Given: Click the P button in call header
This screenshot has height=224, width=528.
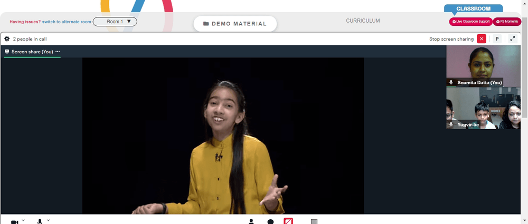Looking at the screenshot, I should click(497, 38).
